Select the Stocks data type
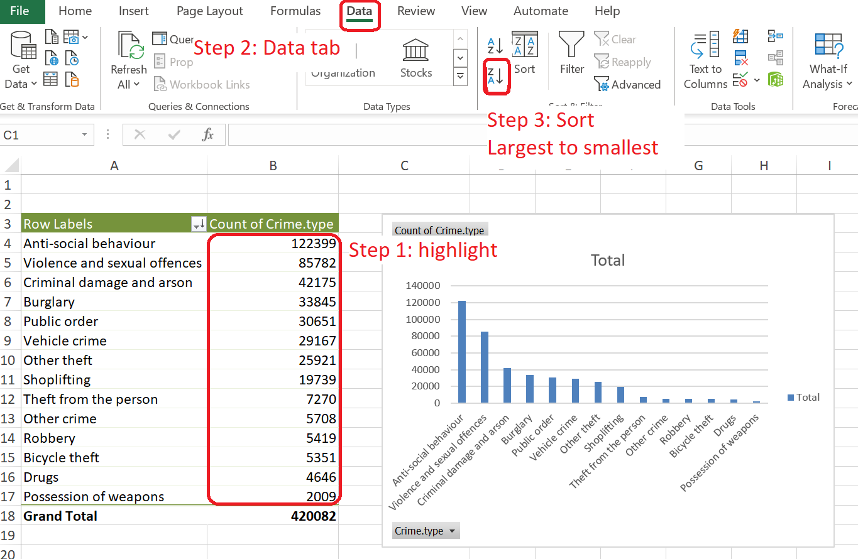The width and height of the screenshot is (858, 559). pos(415,60)
